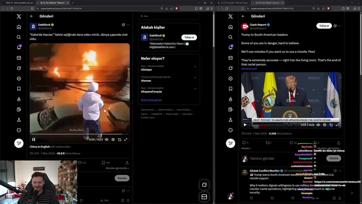Viewport: 362px width, 204px height.
Task: Open Hizmet Şartları footer link
Action: [x=147, y=110]
